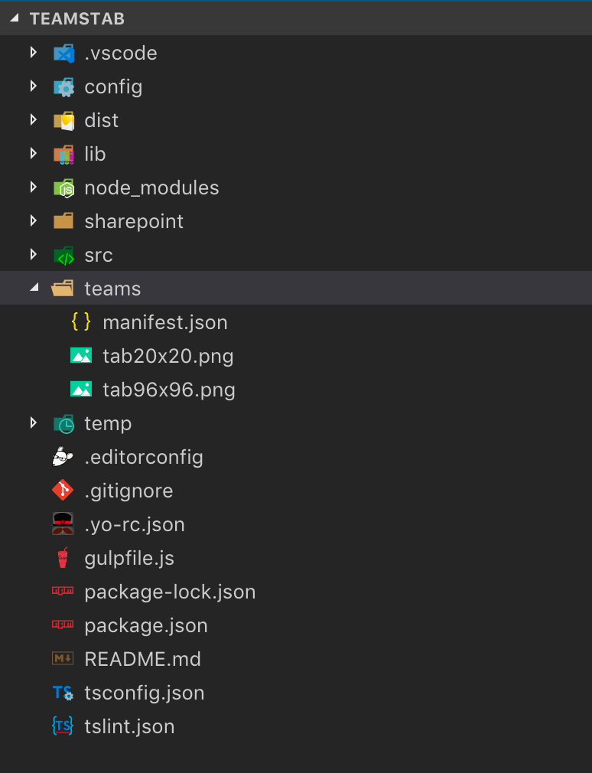The image size is (592, 773).
Task: Click the Yeoman icon beside .yo-rc.json
Action: (63, 524)
